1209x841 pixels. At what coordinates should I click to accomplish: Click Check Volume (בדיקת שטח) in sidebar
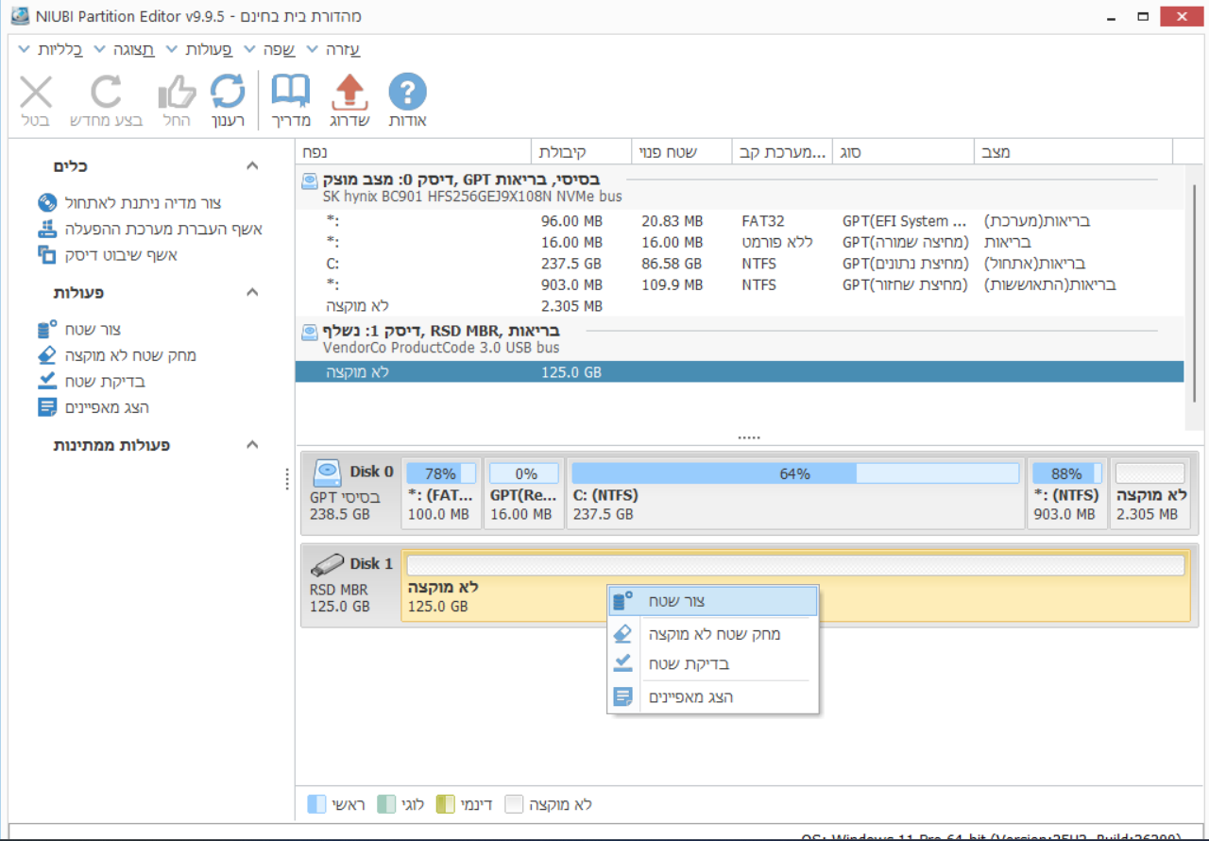[x=104, y=382]
